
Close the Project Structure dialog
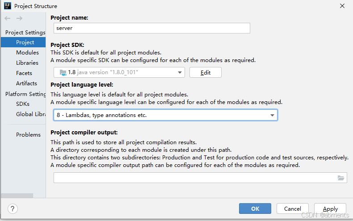click(x=342, y=6)
